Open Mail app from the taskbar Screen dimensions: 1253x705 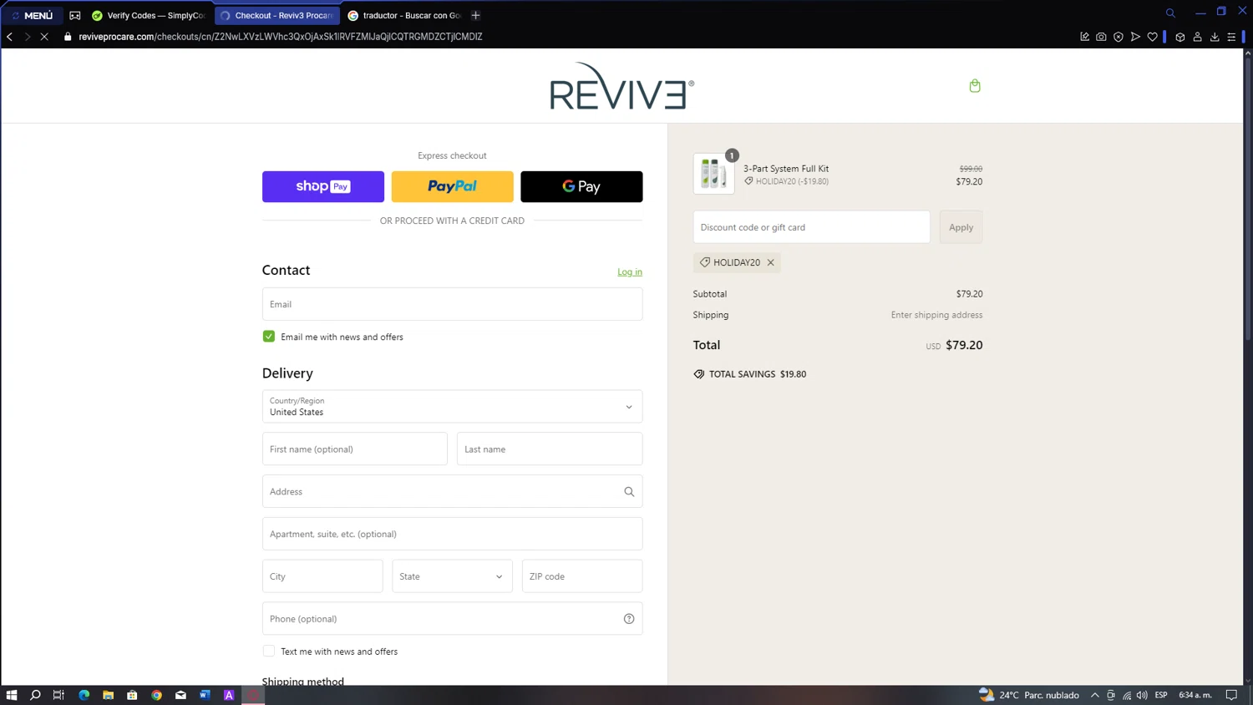tap(180, 695)
